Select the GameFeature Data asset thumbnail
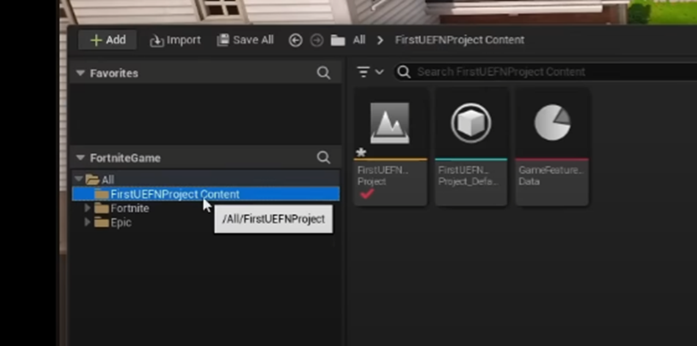The image size is (697, 346). 552,124
